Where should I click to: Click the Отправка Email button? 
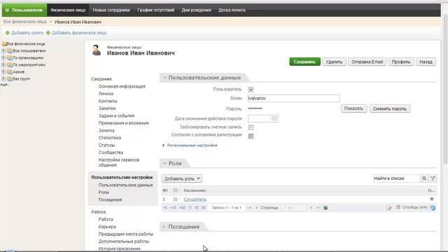coord(367,62)
